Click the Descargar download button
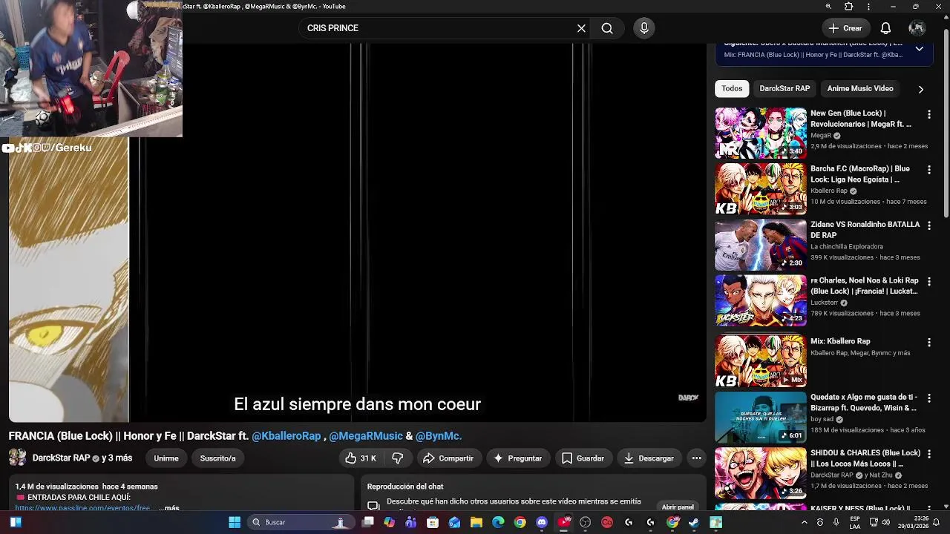Viewport: 950px width, 534px height. [649, 458]
